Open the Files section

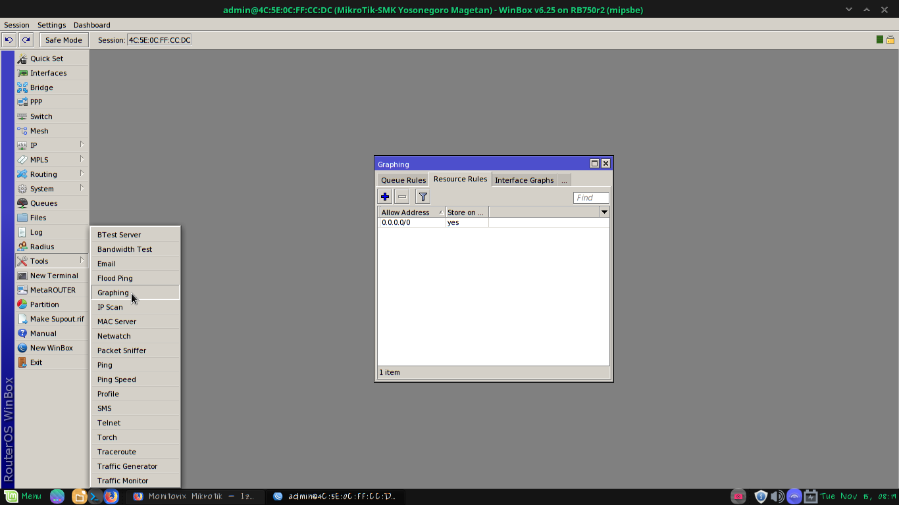(52, 218)
